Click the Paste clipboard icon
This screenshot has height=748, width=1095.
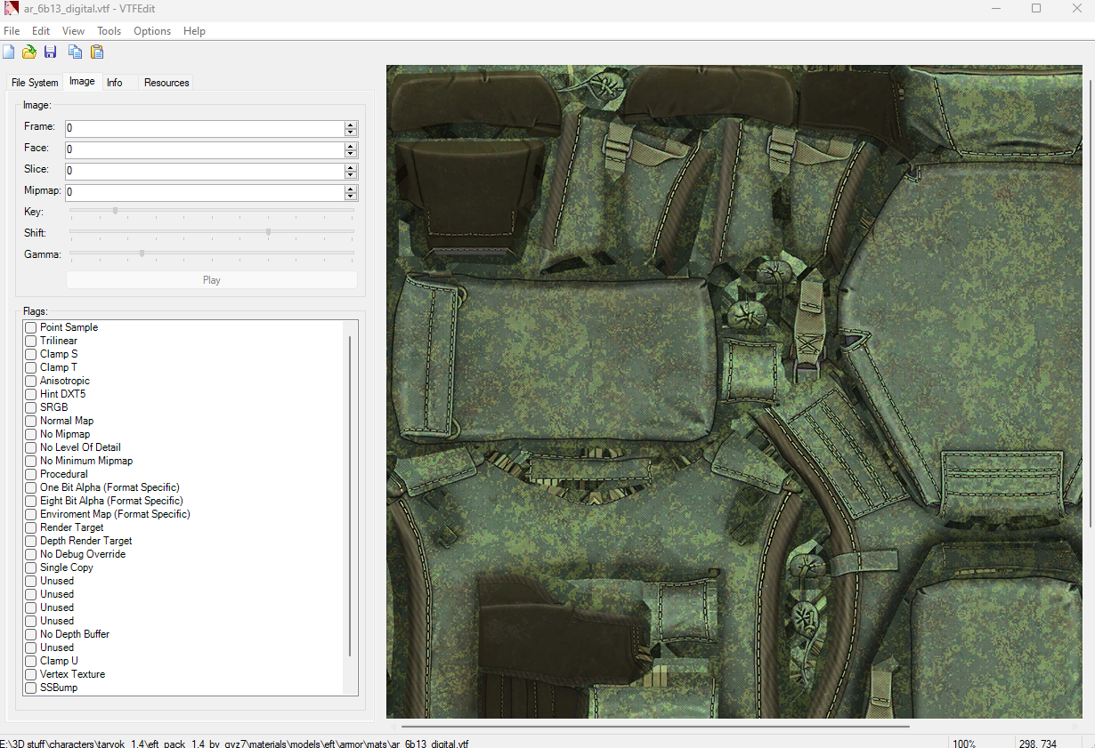click(97, 52)
